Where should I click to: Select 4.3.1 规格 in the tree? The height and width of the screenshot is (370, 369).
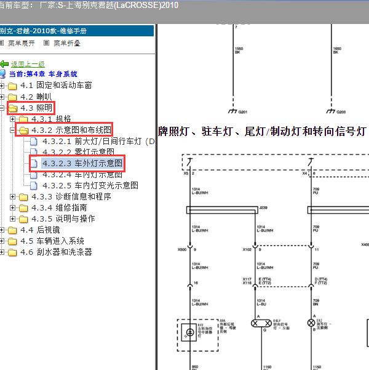51,119
